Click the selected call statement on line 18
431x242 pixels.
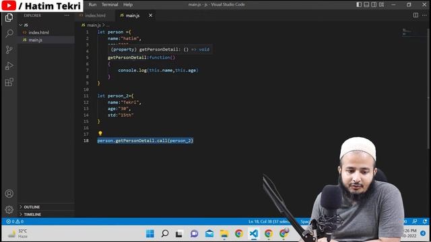click(145, 140)
